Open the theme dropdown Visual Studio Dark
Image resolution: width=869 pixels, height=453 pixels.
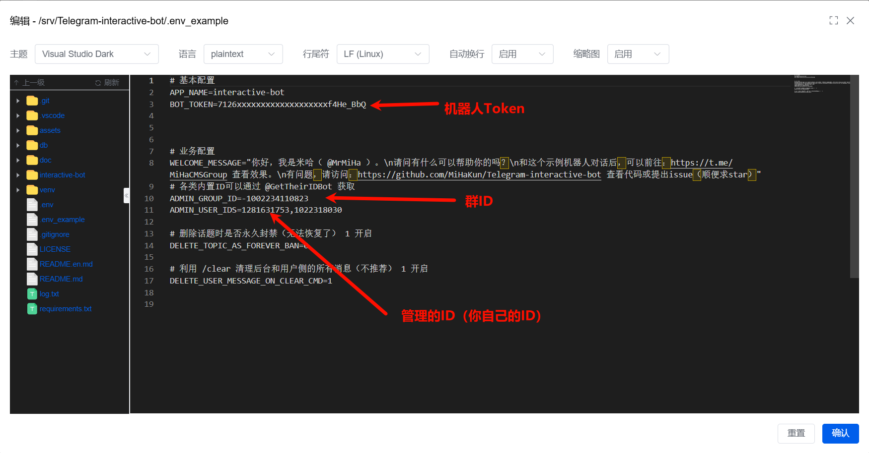tap(97, 54)
